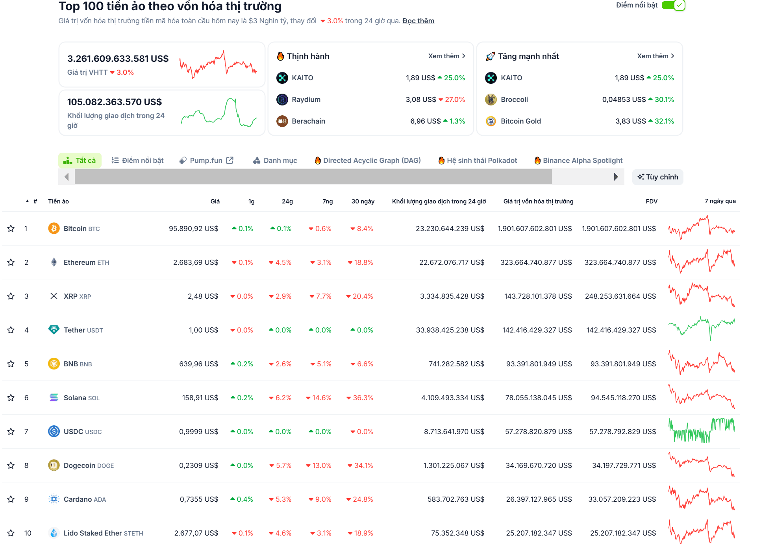Open Bitcoin BTC coin page
Image resolution: width=761 pixels, height=545 pixels.
(x=81, y=229)
